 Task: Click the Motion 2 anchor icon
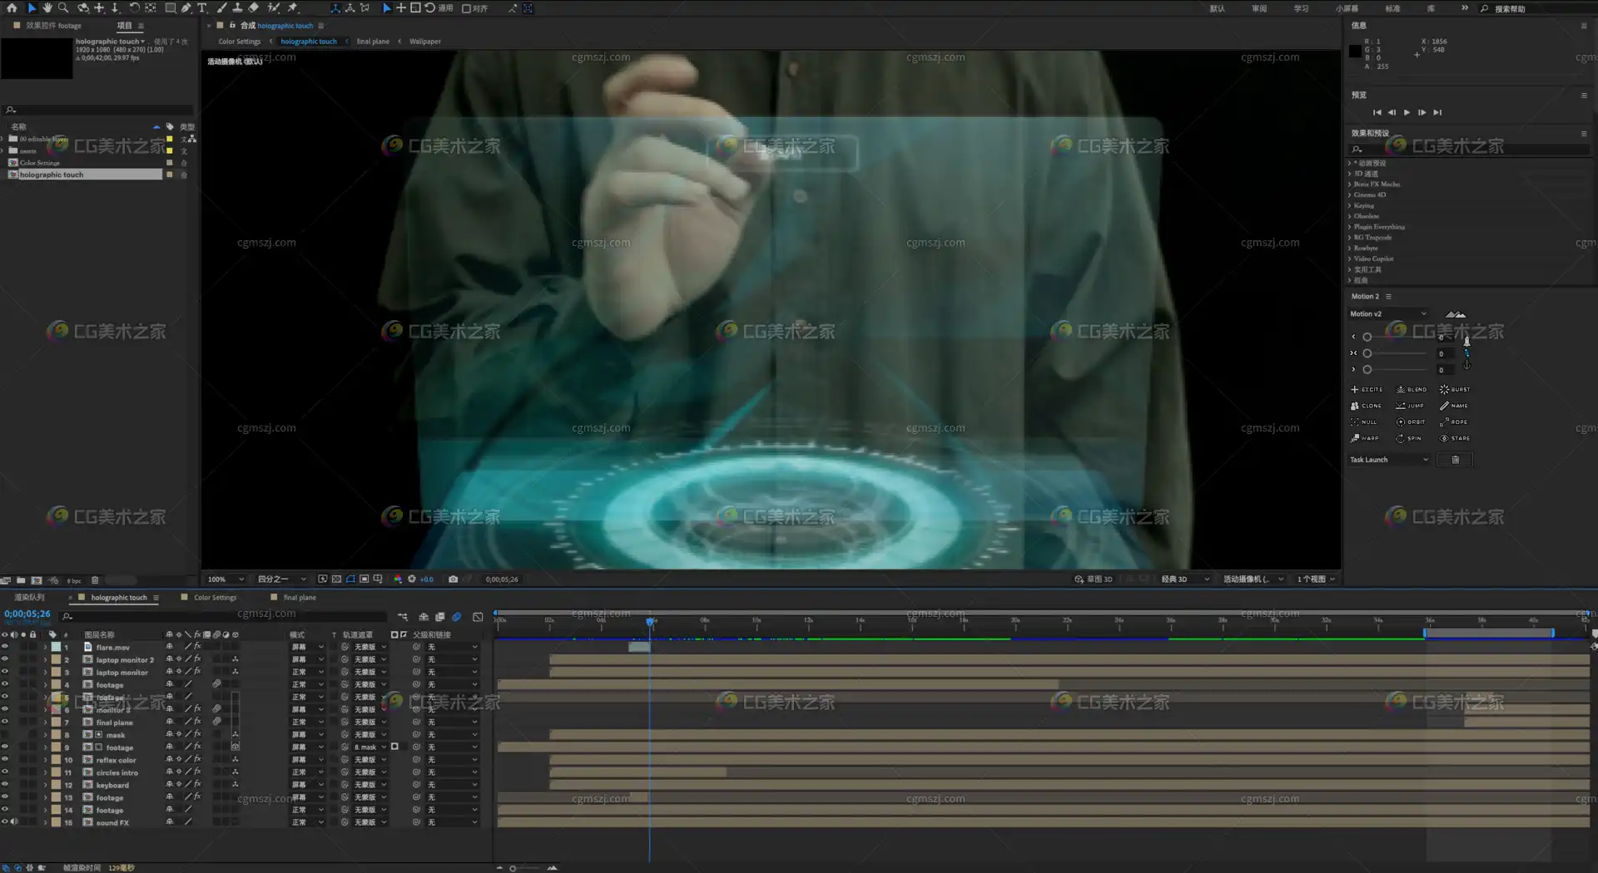1466,365
